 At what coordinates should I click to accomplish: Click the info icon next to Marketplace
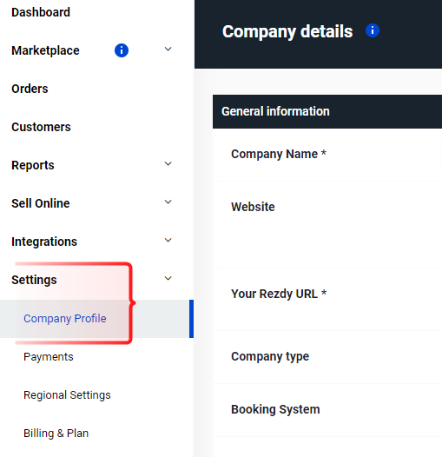[122, 50]
